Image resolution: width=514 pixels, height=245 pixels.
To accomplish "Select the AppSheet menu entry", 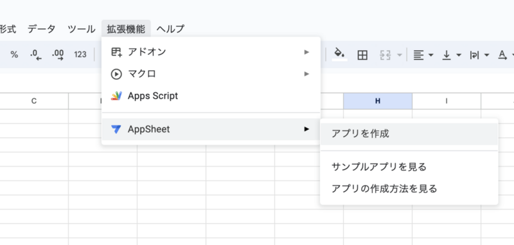I will tap(211, 129).
